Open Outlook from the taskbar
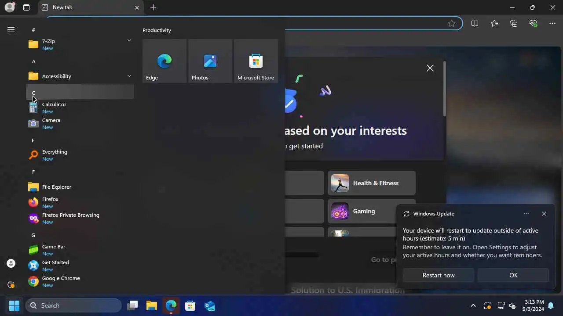 tap(210, 305)
